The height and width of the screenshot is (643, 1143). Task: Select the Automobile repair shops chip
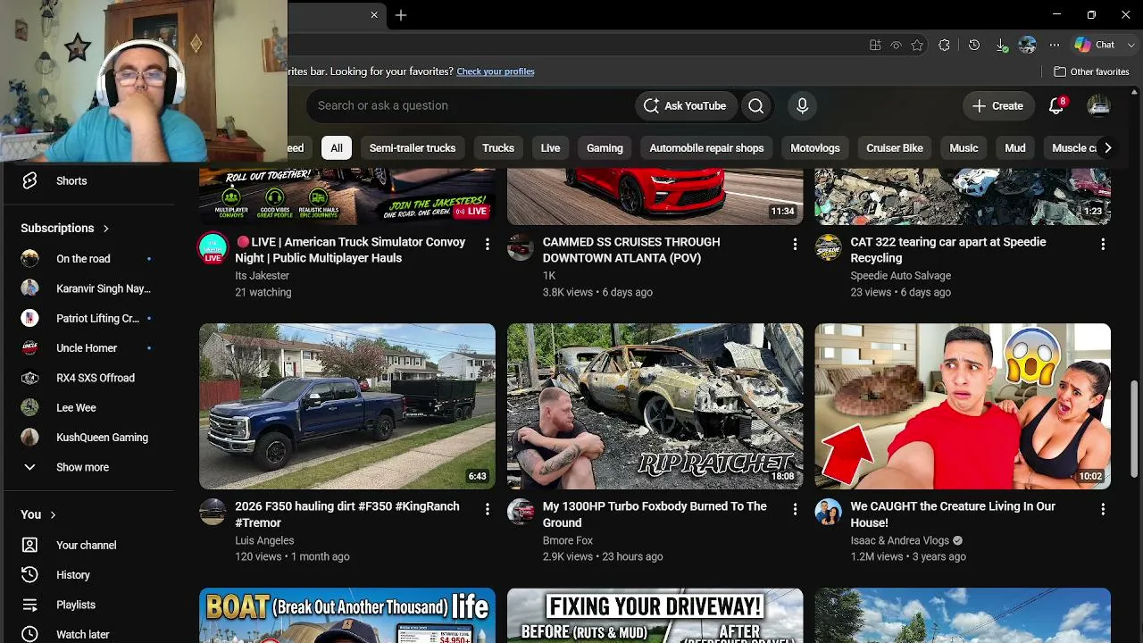706,148
